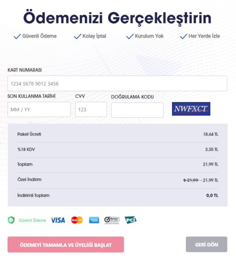Screen dimensions: 236x259
Task: Focus the Doğrulama Kodu input field
Action: tap(137, 110)
